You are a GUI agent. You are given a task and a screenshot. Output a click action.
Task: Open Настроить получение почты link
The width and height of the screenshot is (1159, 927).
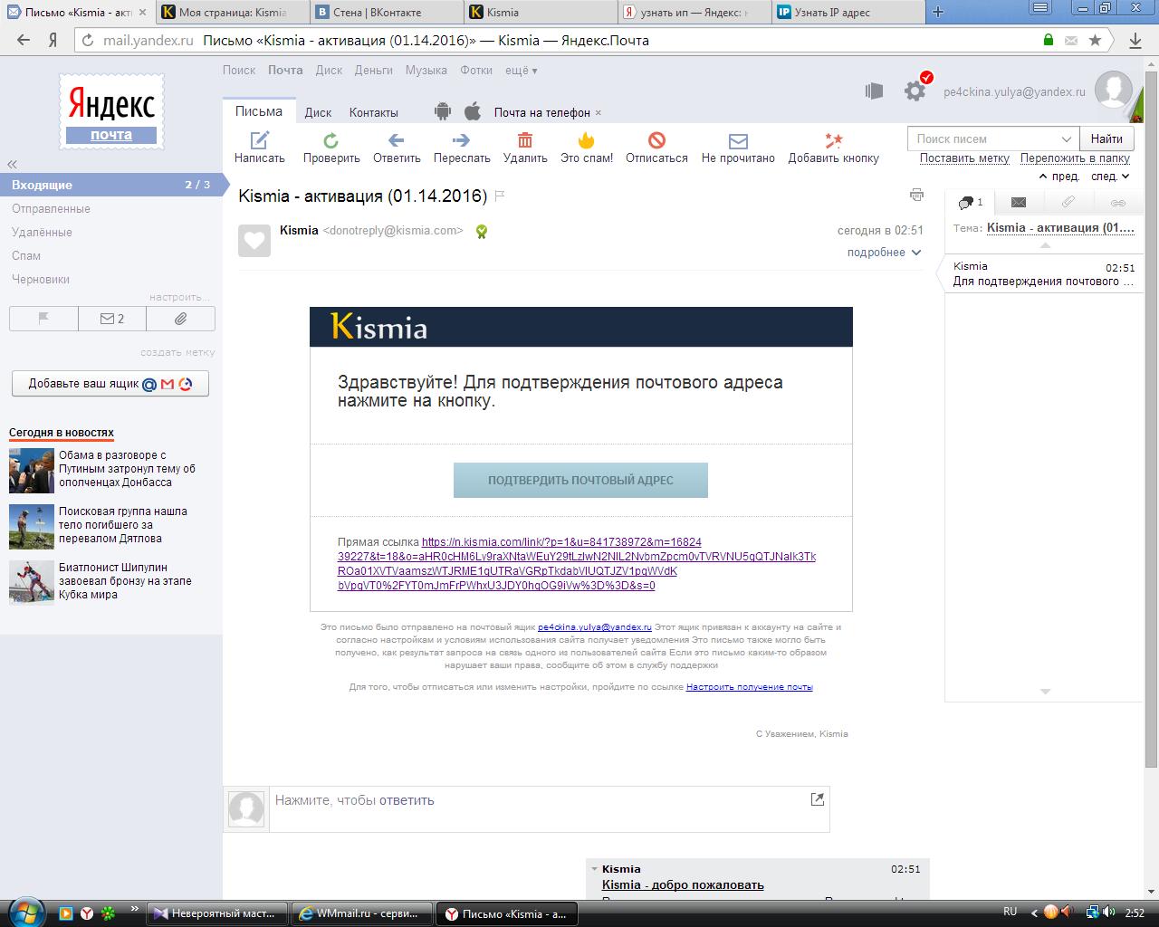[x=749, y=687]
